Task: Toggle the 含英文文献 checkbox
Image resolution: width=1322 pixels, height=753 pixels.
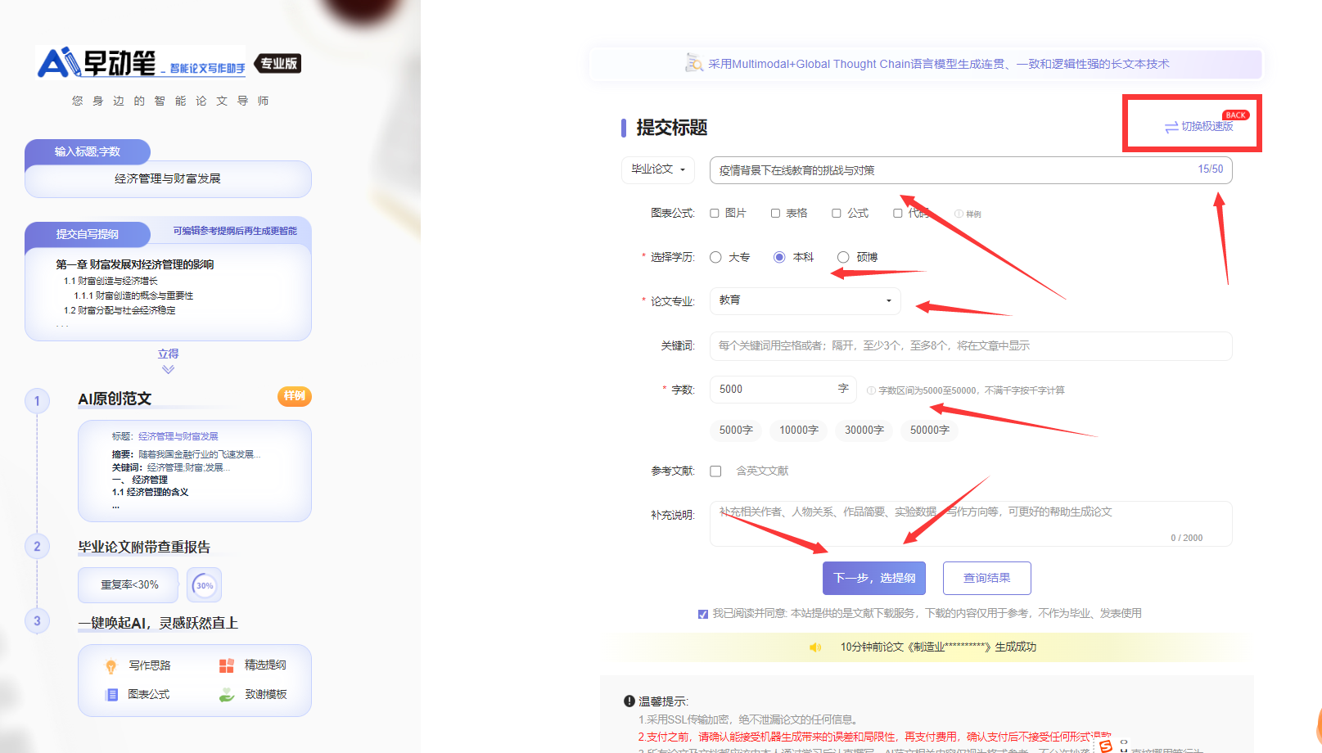Action: pos(715,471)
